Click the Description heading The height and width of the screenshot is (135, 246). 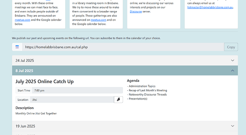pyautogui.click(x=25, y=108)
